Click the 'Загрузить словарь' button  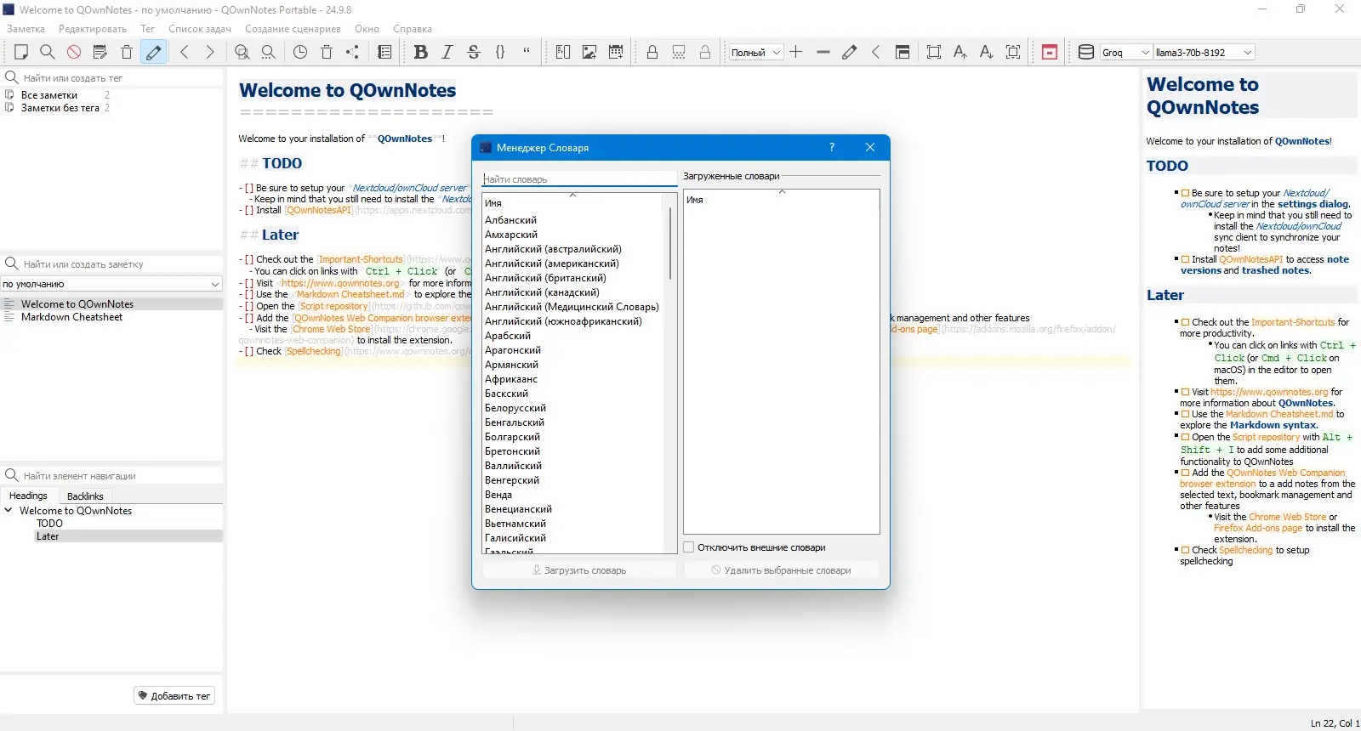[x=579, y=570]
